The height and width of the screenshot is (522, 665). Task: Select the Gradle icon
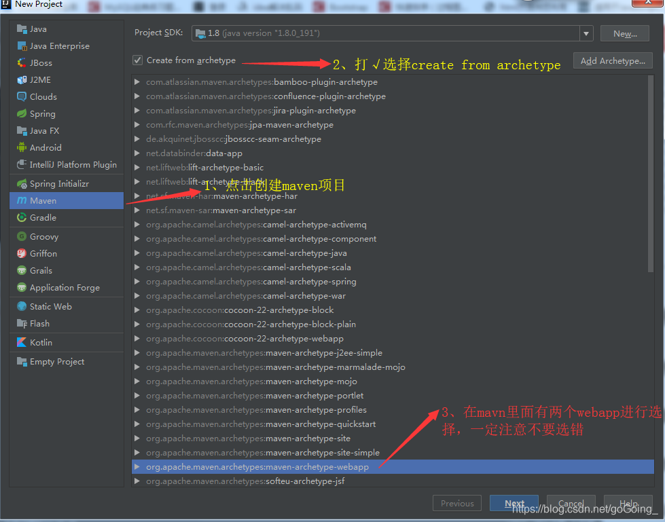(x=22, y=217)
